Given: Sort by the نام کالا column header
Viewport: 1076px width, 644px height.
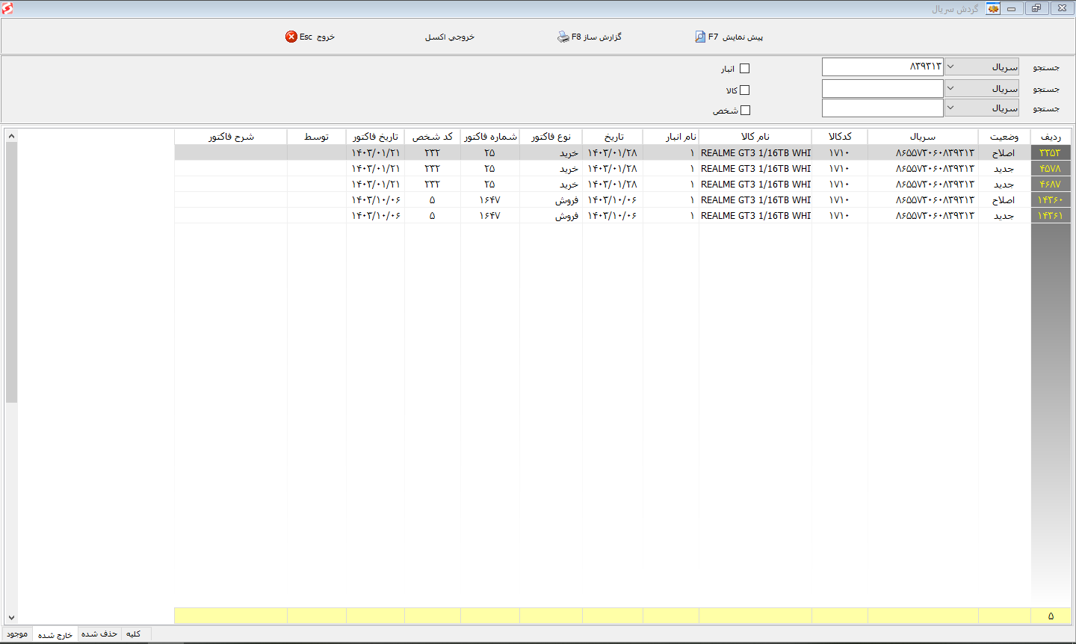Looking at the screenshot, I should pyautogui.click(x=755, y=137).
